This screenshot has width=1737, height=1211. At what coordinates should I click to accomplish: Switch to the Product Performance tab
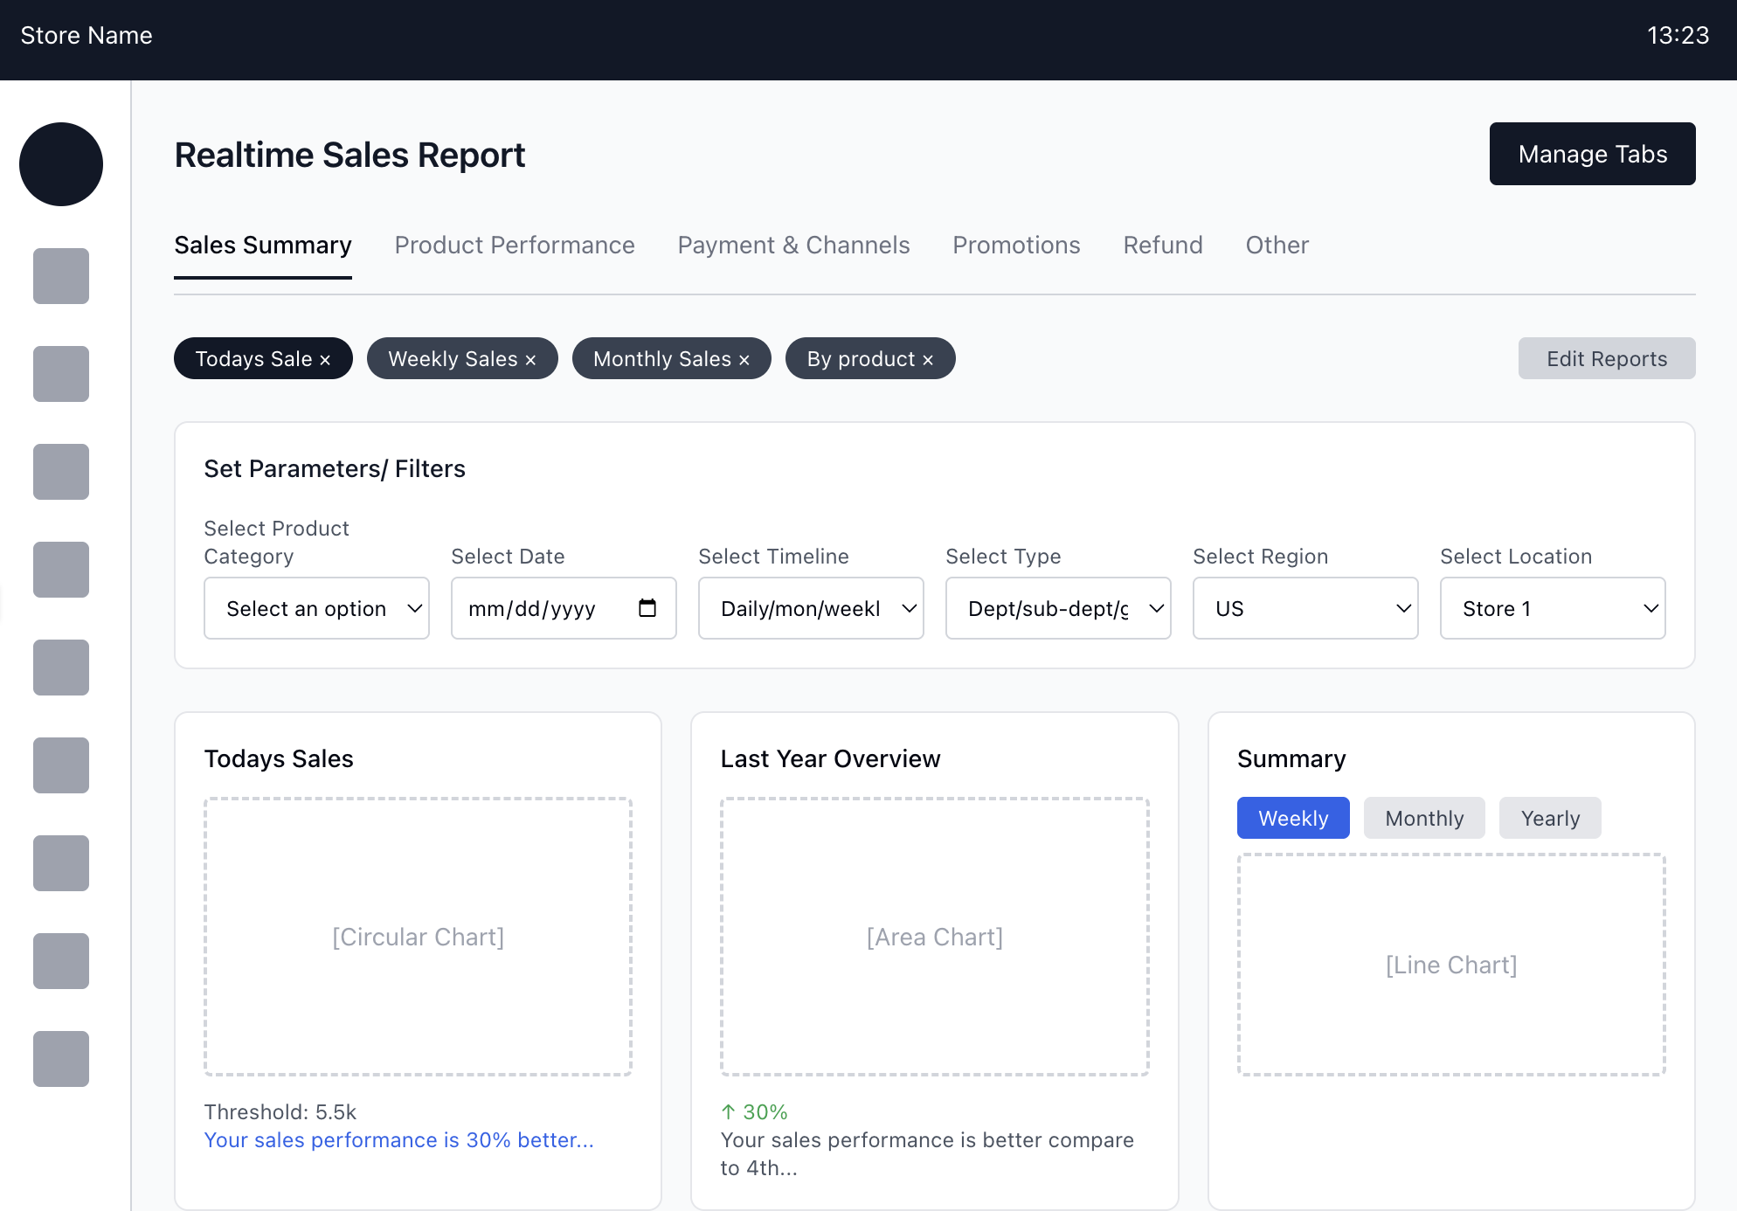(x=515, y=245)
